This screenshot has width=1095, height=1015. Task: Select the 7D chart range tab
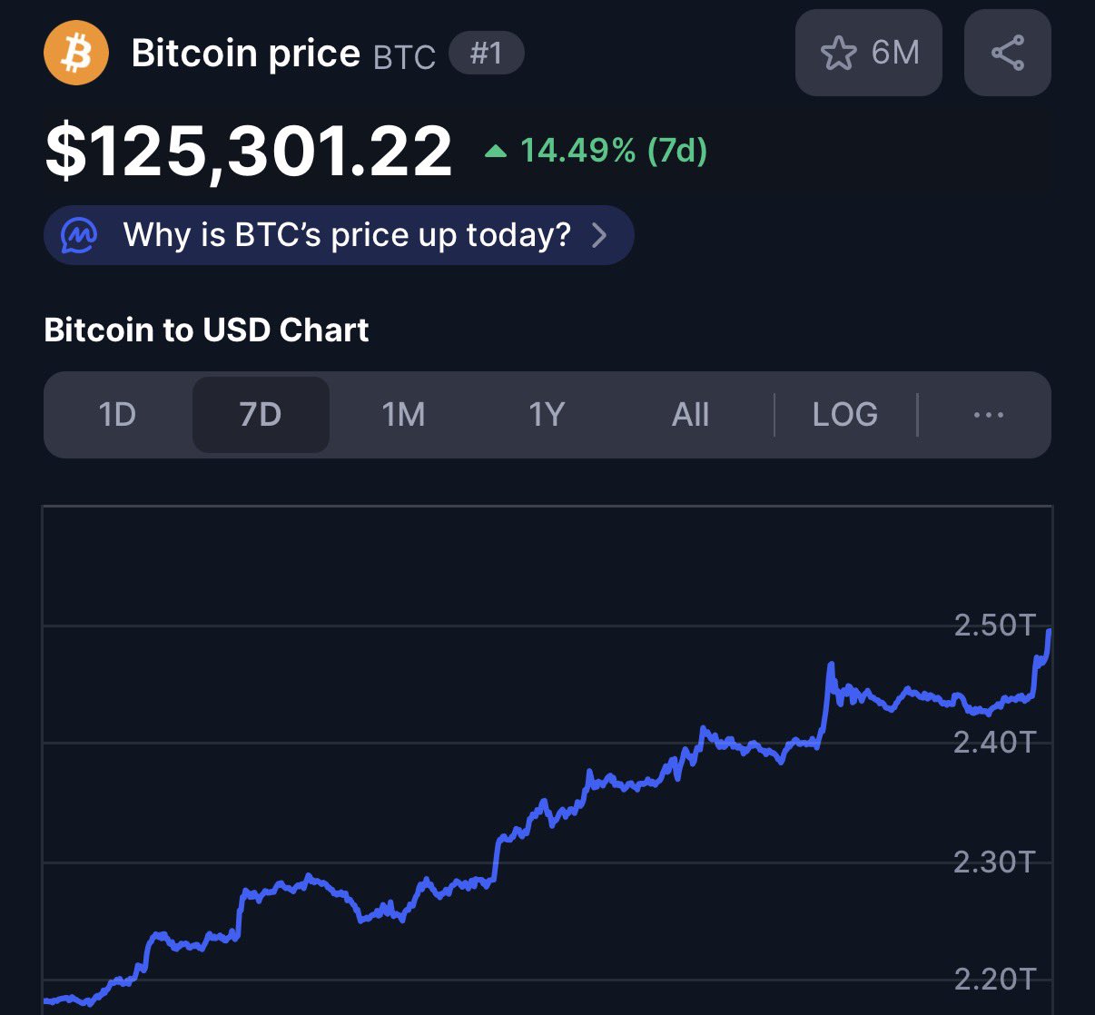[x=261, y=415]
